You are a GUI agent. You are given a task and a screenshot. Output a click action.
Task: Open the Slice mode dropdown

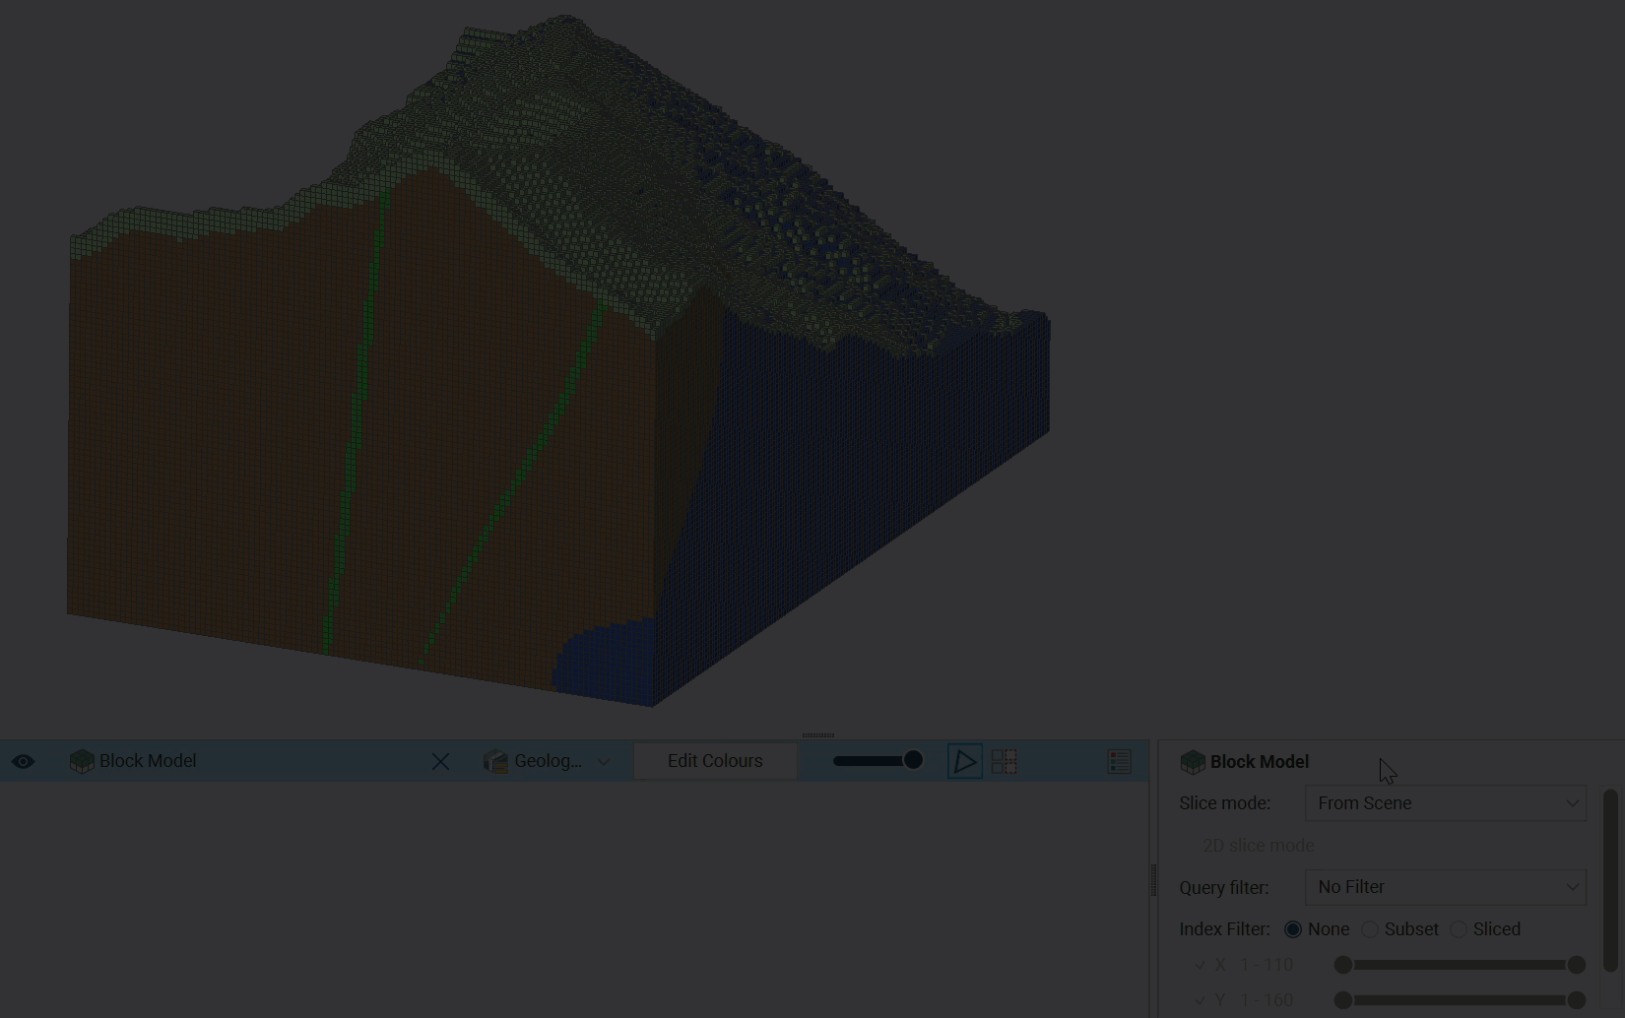click(1445, 803)
